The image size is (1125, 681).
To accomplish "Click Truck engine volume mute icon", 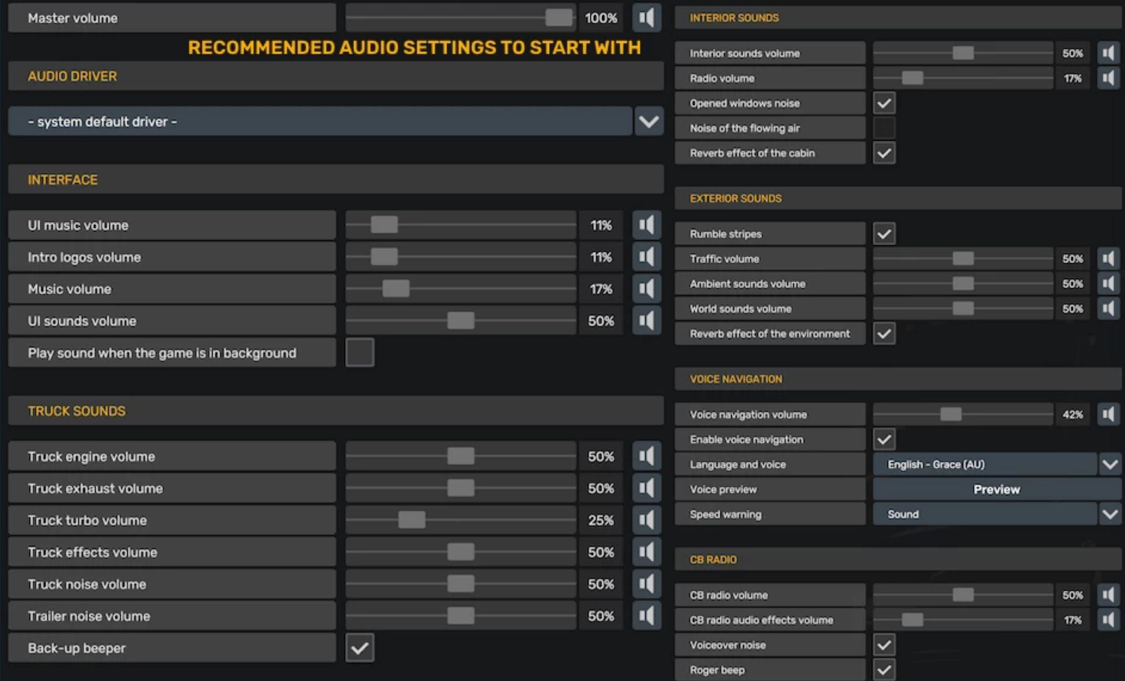I will click(646, 456).
